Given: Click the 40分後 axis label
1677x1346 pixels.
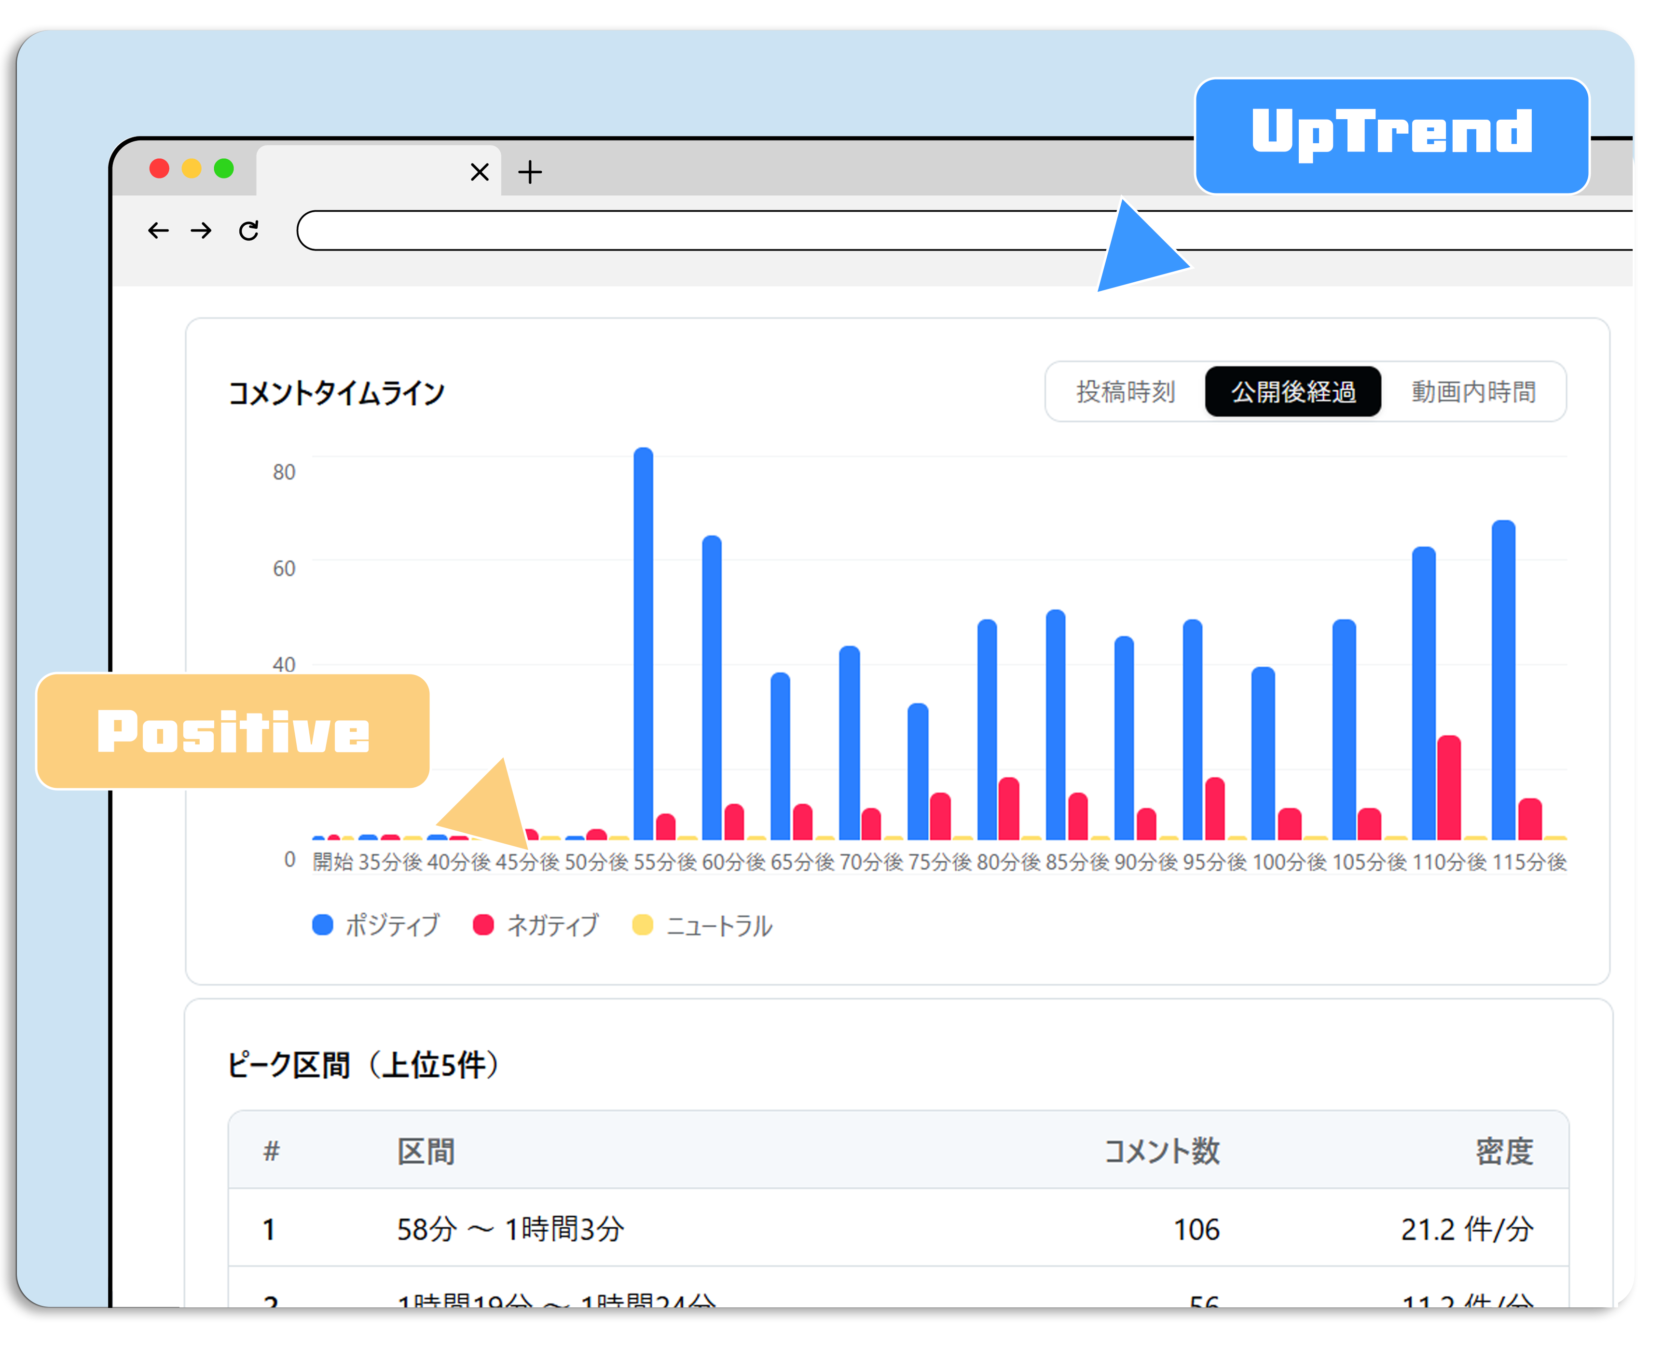Looking at the screenshot, I should click(x=459, y=862).
